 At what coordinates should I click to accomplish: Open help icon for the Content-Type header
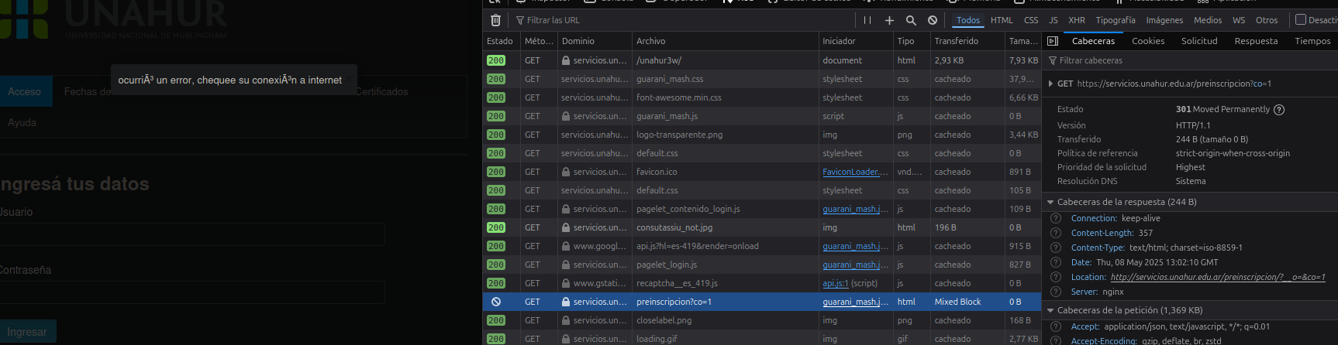[x=1056, y=248]
